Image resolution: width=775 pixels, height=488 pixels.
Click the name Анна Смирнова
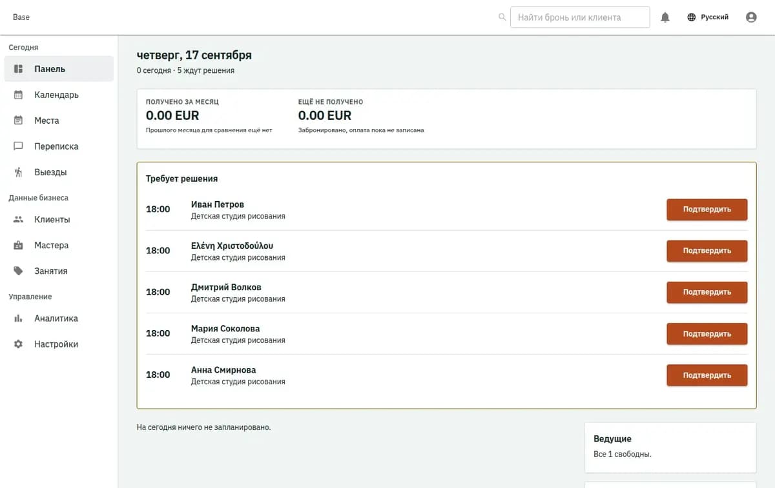click(223, 370)
